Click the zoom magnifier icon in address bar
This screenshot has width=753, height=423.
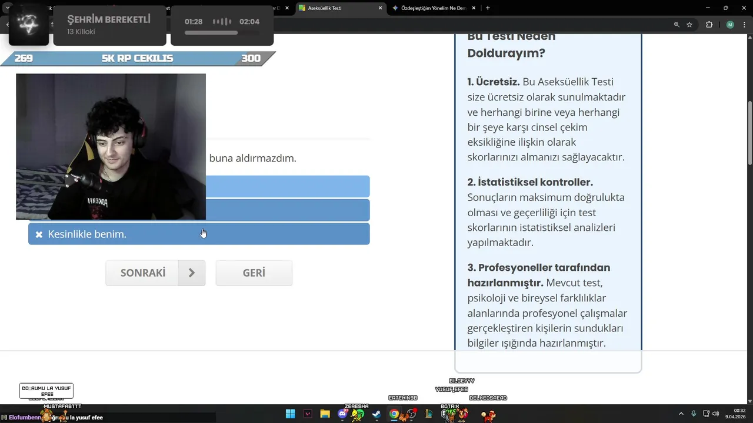[x=677, y=25]
